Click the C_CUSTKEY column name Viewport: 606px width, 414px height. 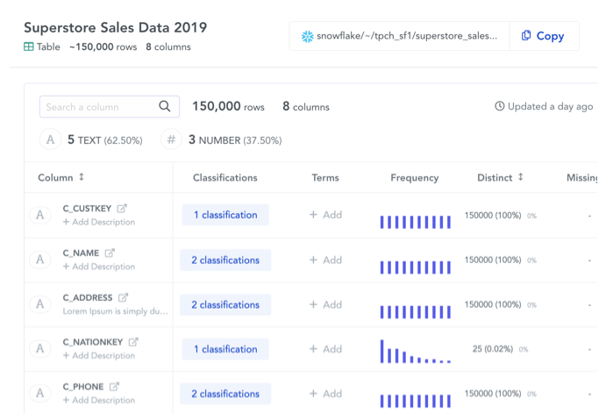coord(87,209)
